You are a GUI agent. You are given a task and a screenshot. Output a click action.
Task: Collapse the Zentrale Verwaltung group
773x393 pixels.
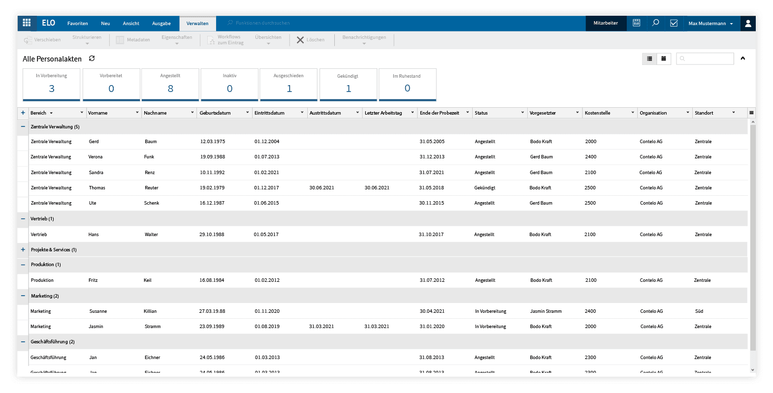point(23,126)
